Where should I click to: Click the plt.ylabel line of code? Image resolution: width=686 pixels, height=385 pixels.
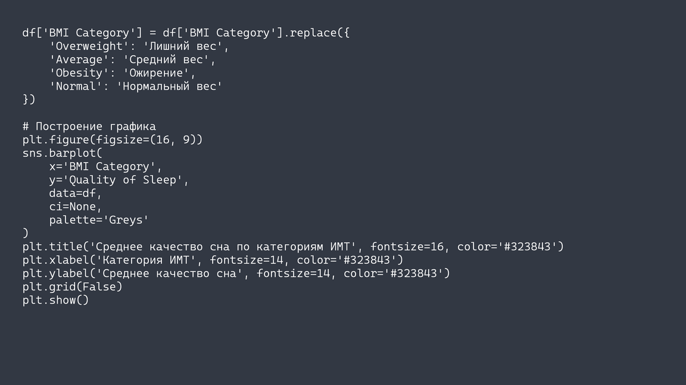coord(236,273)
